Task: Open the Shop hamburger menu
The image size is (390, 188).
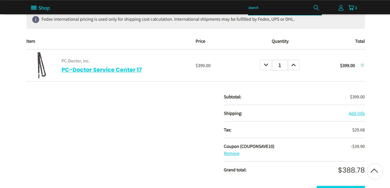Action: coord(34,8)
